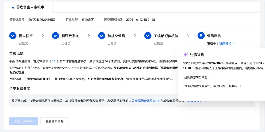
Task: Click the chevron after 腾讯云审核 step
Action: click(89, 36)
